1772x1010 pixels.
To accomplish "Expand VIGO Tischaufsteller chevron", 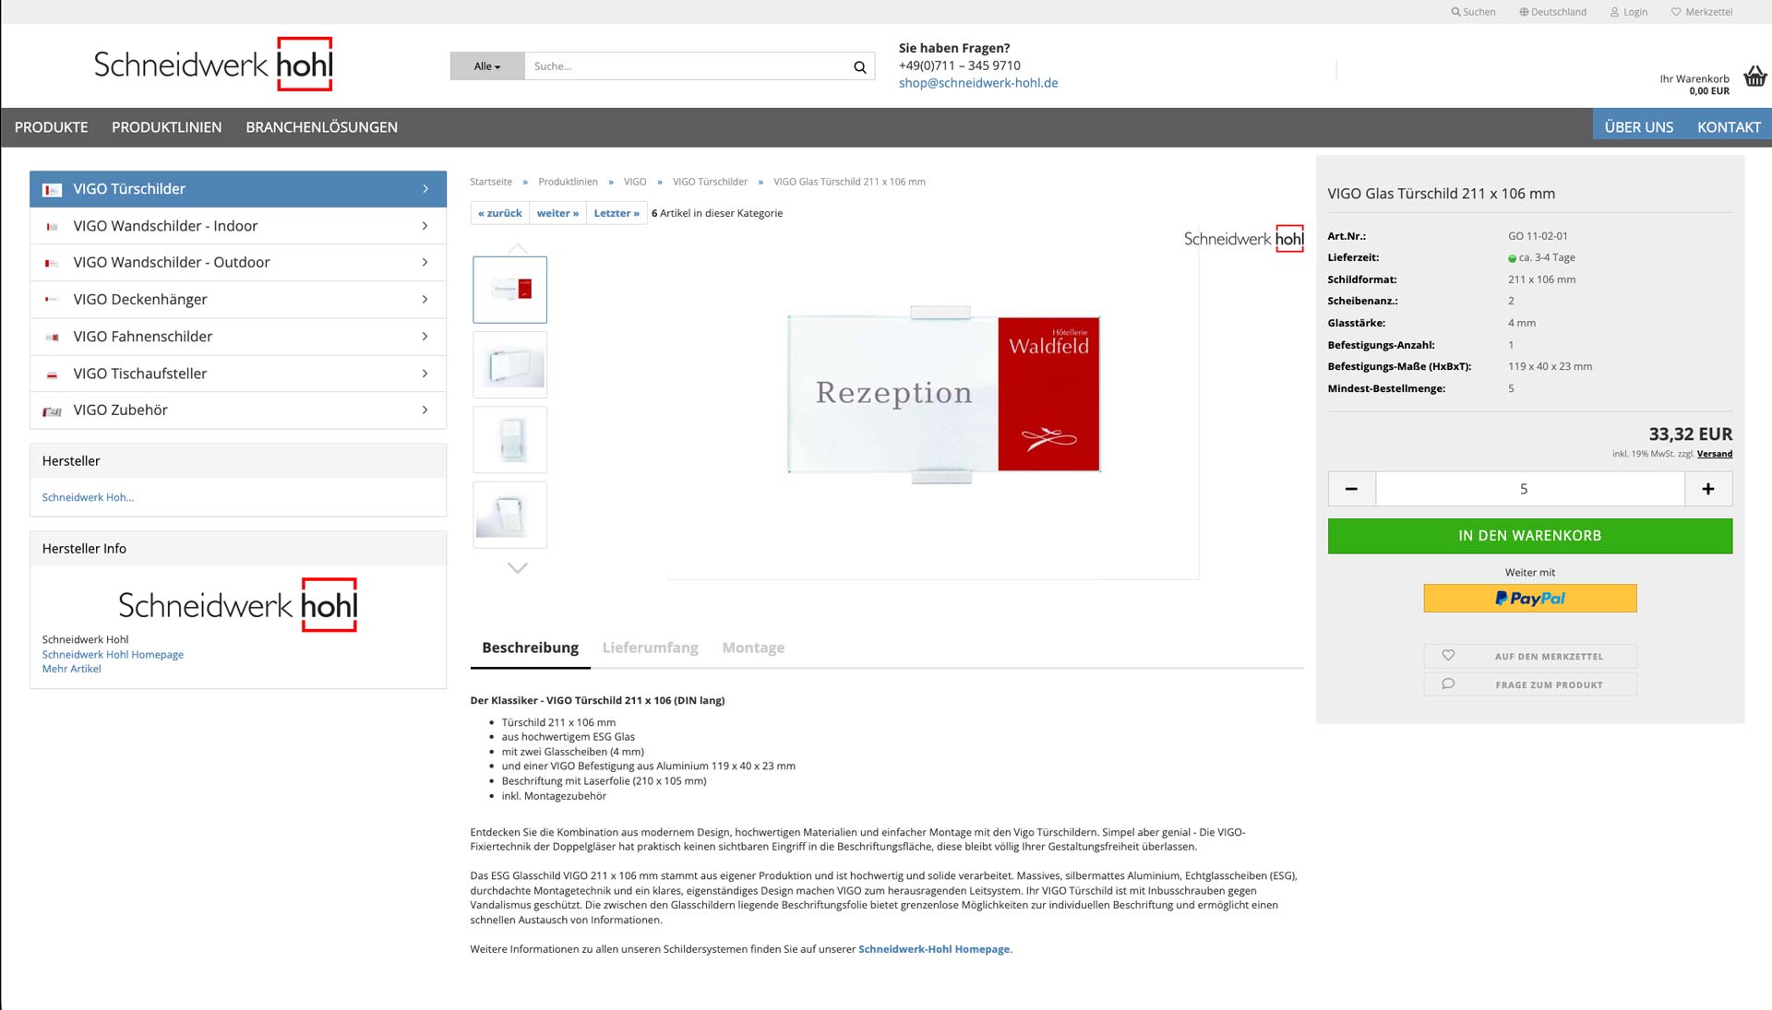I will pyautogui.click(x=425, y=374).
